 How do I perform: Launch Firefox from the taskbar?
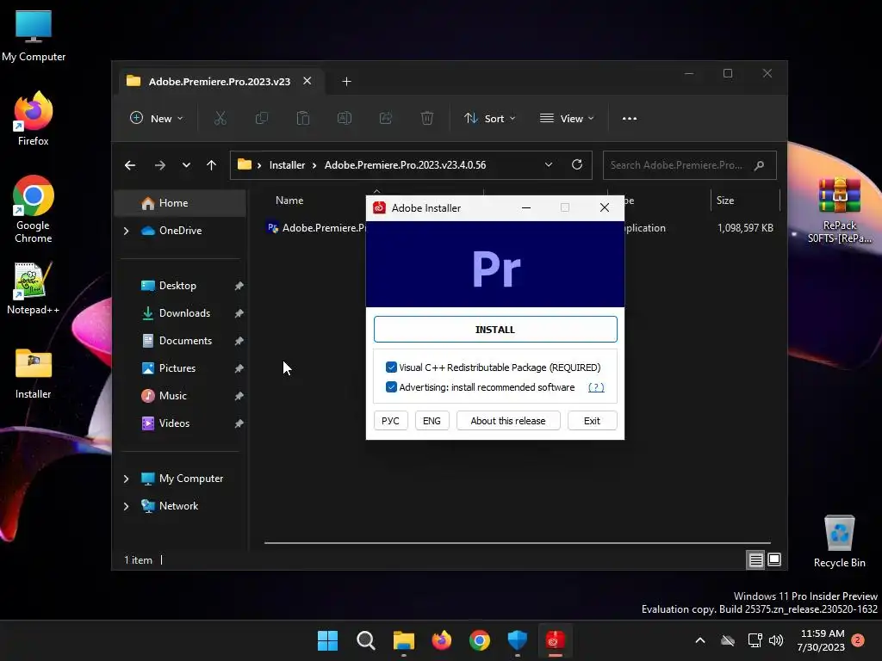point(442,640)
